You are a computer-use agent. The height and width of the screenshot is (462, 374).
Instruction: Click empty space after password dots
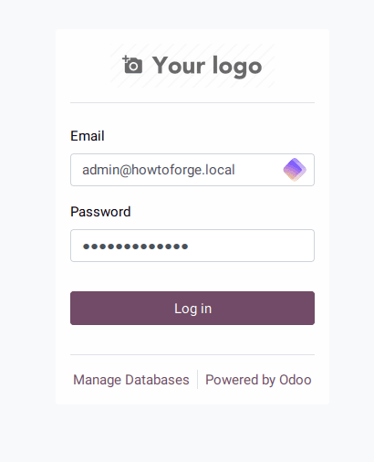251,246
